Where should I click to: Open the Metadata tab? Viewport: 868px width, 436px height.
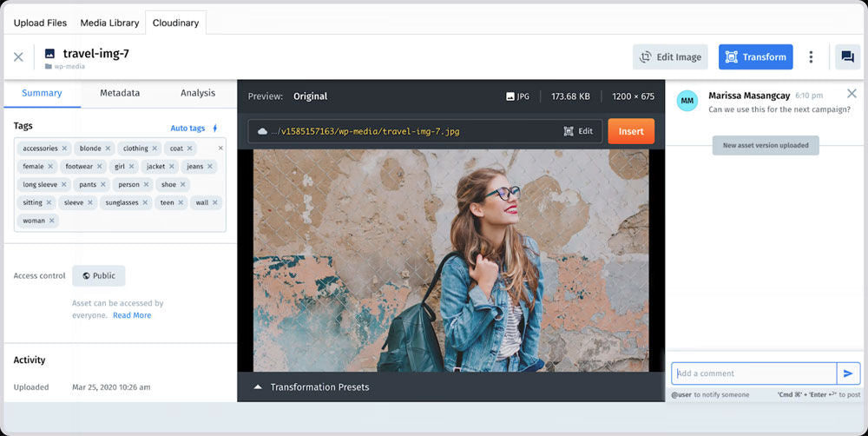coord(120,93)
